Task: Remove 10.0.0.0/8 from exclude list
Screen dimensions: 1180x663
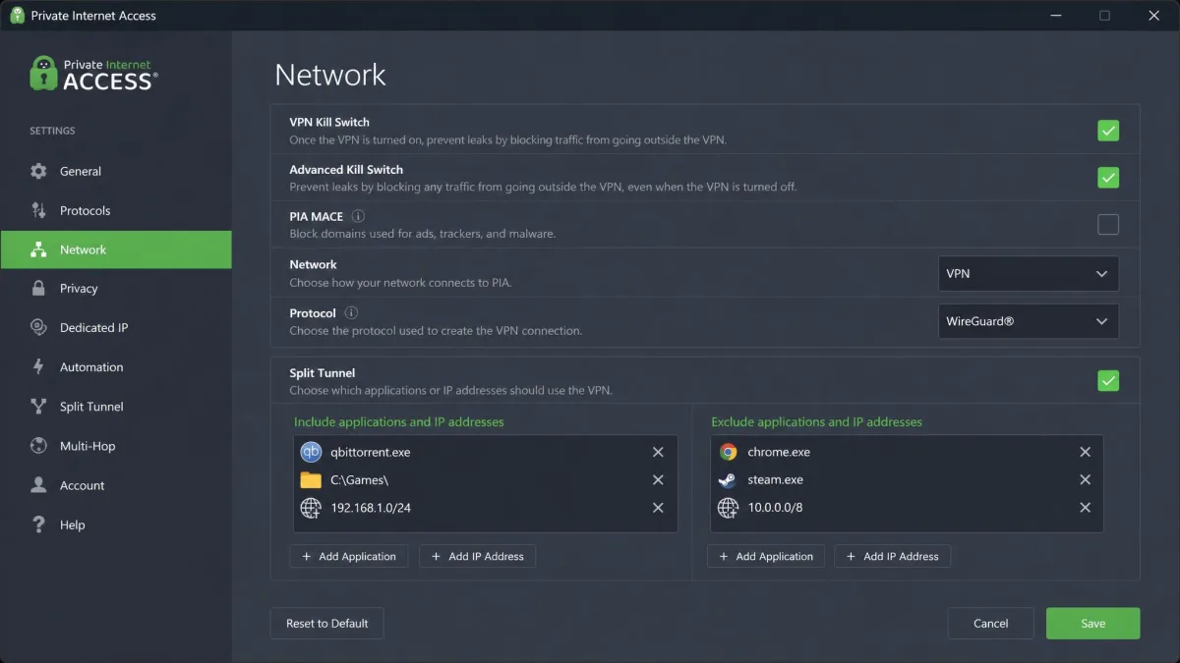Action: click(x=1086, y=508)
